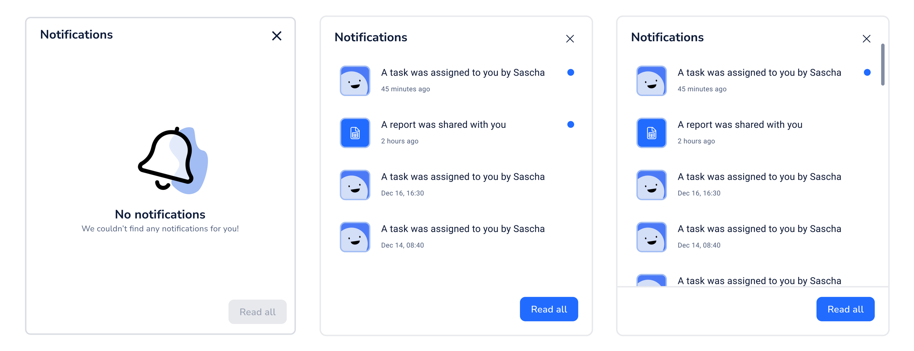Click Sascha avatar for Dec 16 notification, right panel
The height and width of the screenshot is (351, 914).
[651, 185]
